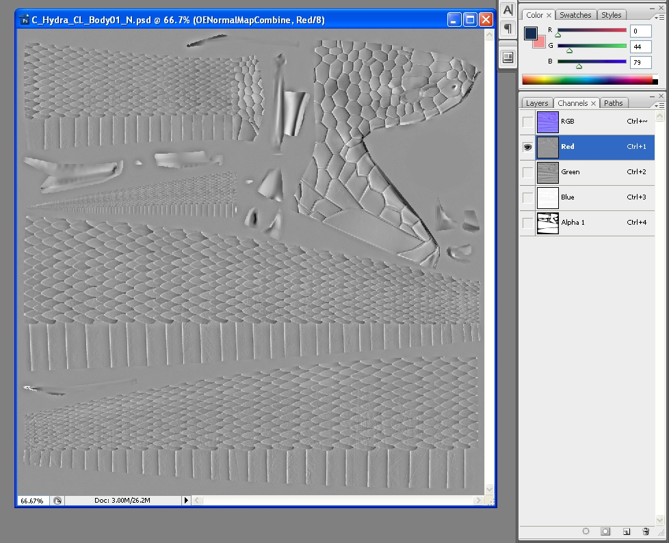
Task: Open the status bar document info dropdown
Action: coord(186,500)
